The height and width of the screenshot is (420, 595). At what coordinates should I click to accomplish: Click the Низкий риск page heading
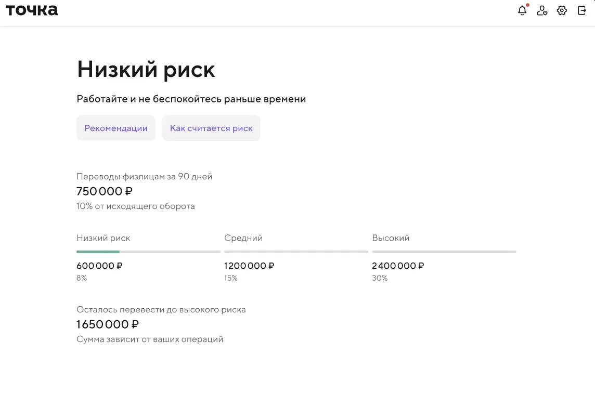(x=146, y=69)
